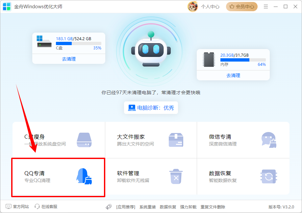Screen dimensions: 302x213
Task: Click the penguin icon for QQ专清
Action: [84, 176]
